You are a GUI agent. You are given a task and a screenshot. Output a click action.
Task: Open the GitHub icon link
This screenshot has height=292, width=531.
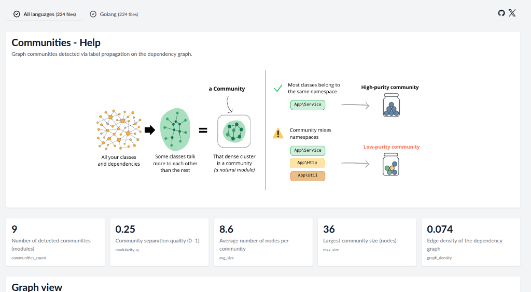click(x=501, y=13)
